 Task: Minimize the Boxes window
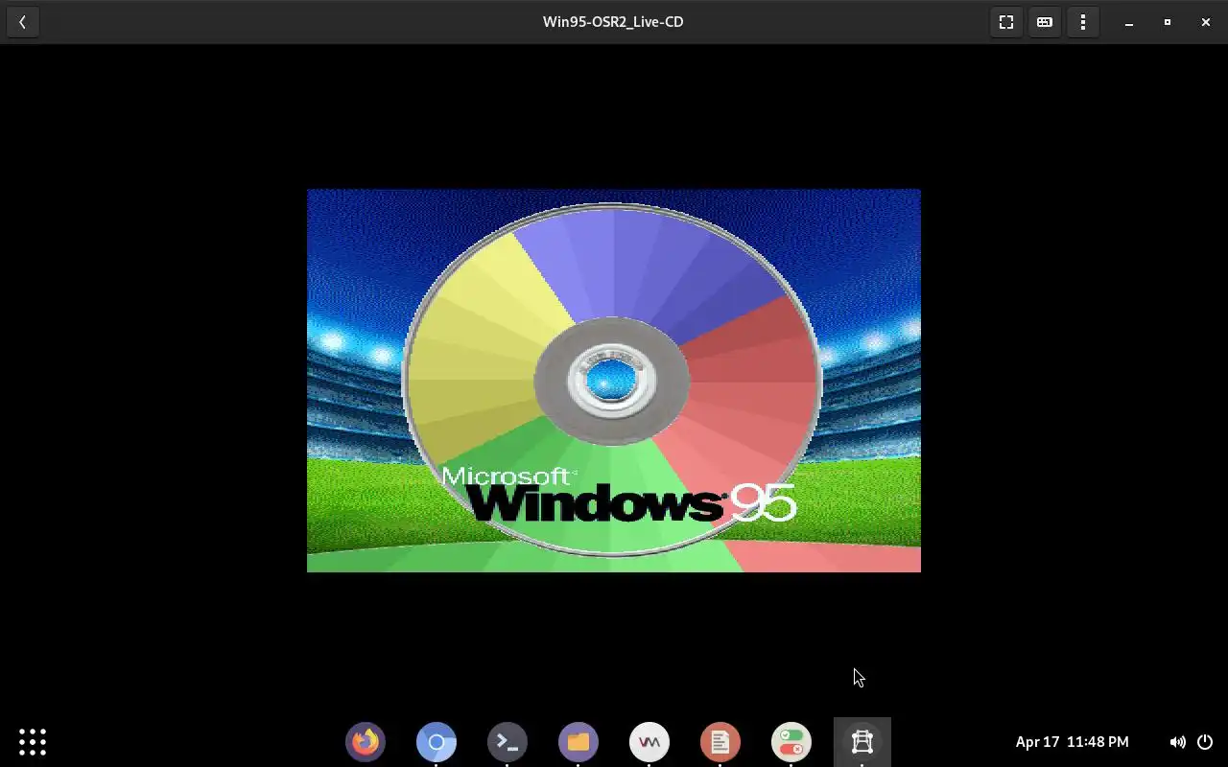[1129, 22]
